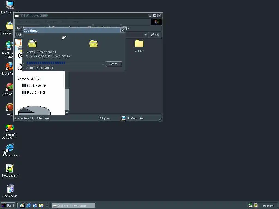Click the destination folder icon in the Copying dialog

(x=94, y=44)
